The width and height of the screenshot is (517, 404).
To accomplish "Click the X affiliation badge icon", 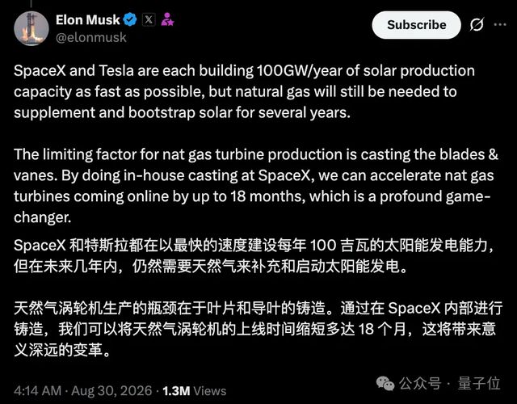I will point(149,19).
